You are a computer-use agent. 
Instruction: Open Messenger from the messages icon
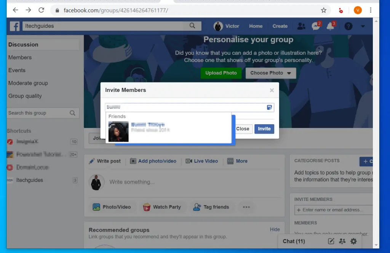316,26
